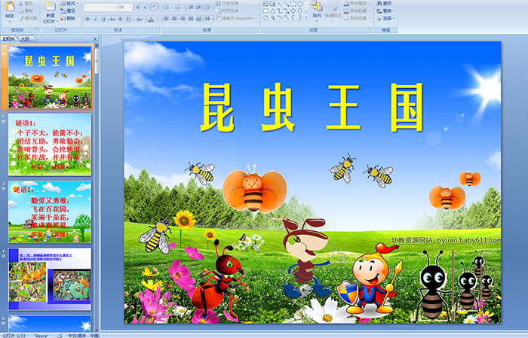528x338 pixels.
Task: Toggle Bold formatting
Action: 87,19
